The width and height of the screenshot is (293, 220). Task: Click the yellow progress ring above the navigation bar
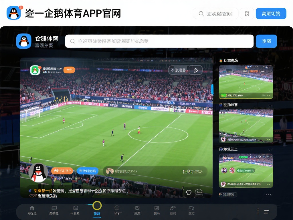tap(97, 205)
